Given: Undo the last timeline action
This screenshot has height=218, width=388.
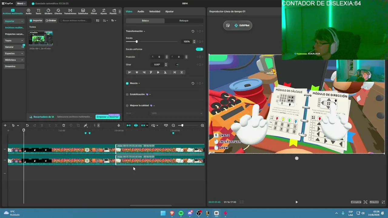Looking at the screenshot, I should tap(27, 125).
